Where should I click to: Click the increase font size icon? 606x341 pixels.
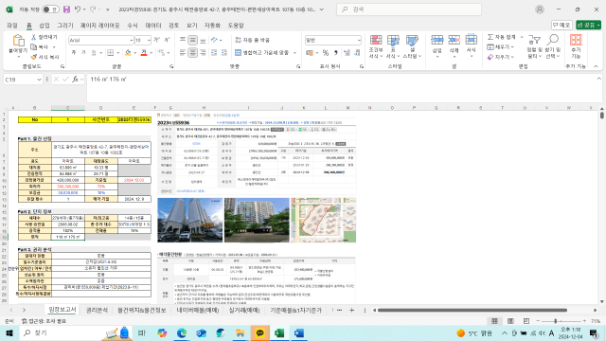tap(157, 40)
